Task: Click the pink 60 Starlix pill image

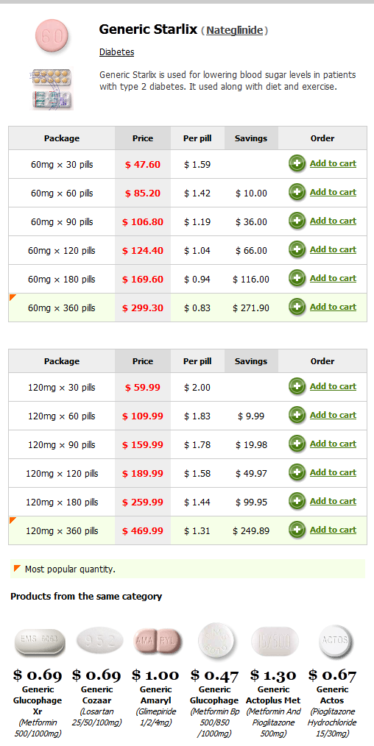Action: click(x=52, y=36)
